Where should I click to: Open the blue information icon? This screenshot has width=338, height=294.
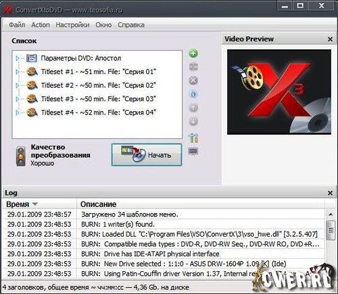click(x=193, y=94)
